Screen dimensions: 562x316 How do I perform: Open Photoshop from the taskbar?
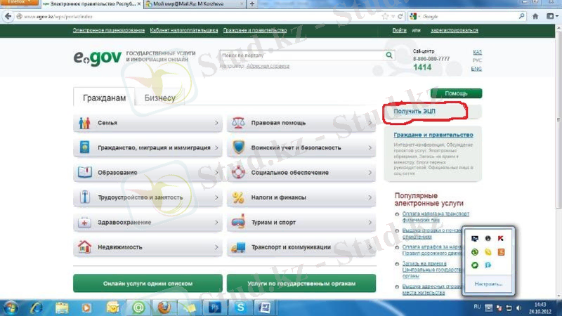pyautogui.click(x=214, y=308)
